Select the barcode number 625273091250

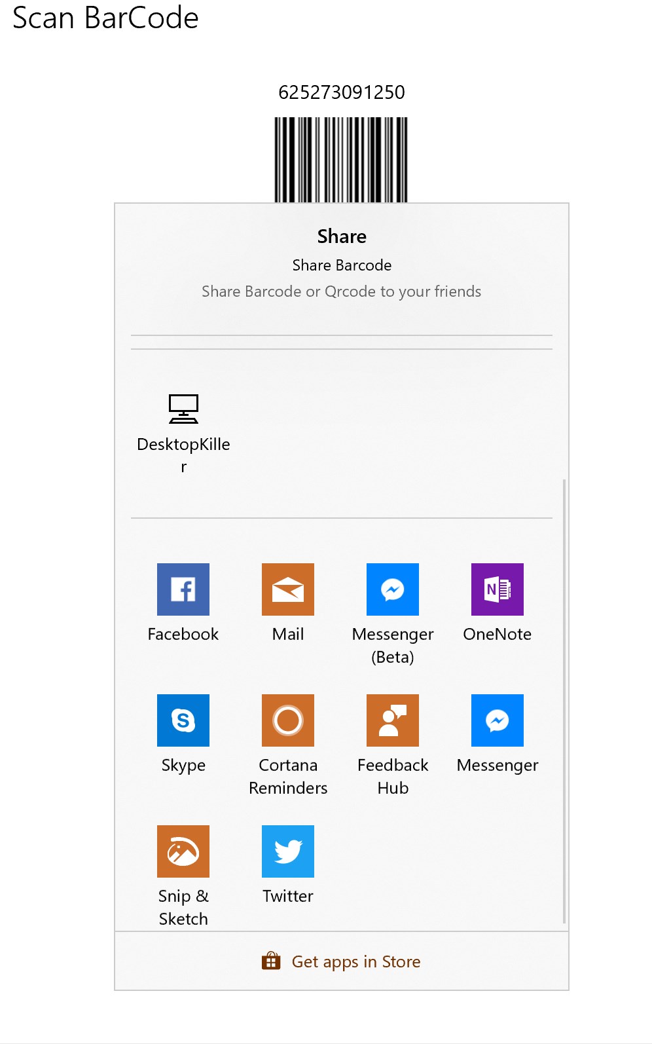[342, 92]
